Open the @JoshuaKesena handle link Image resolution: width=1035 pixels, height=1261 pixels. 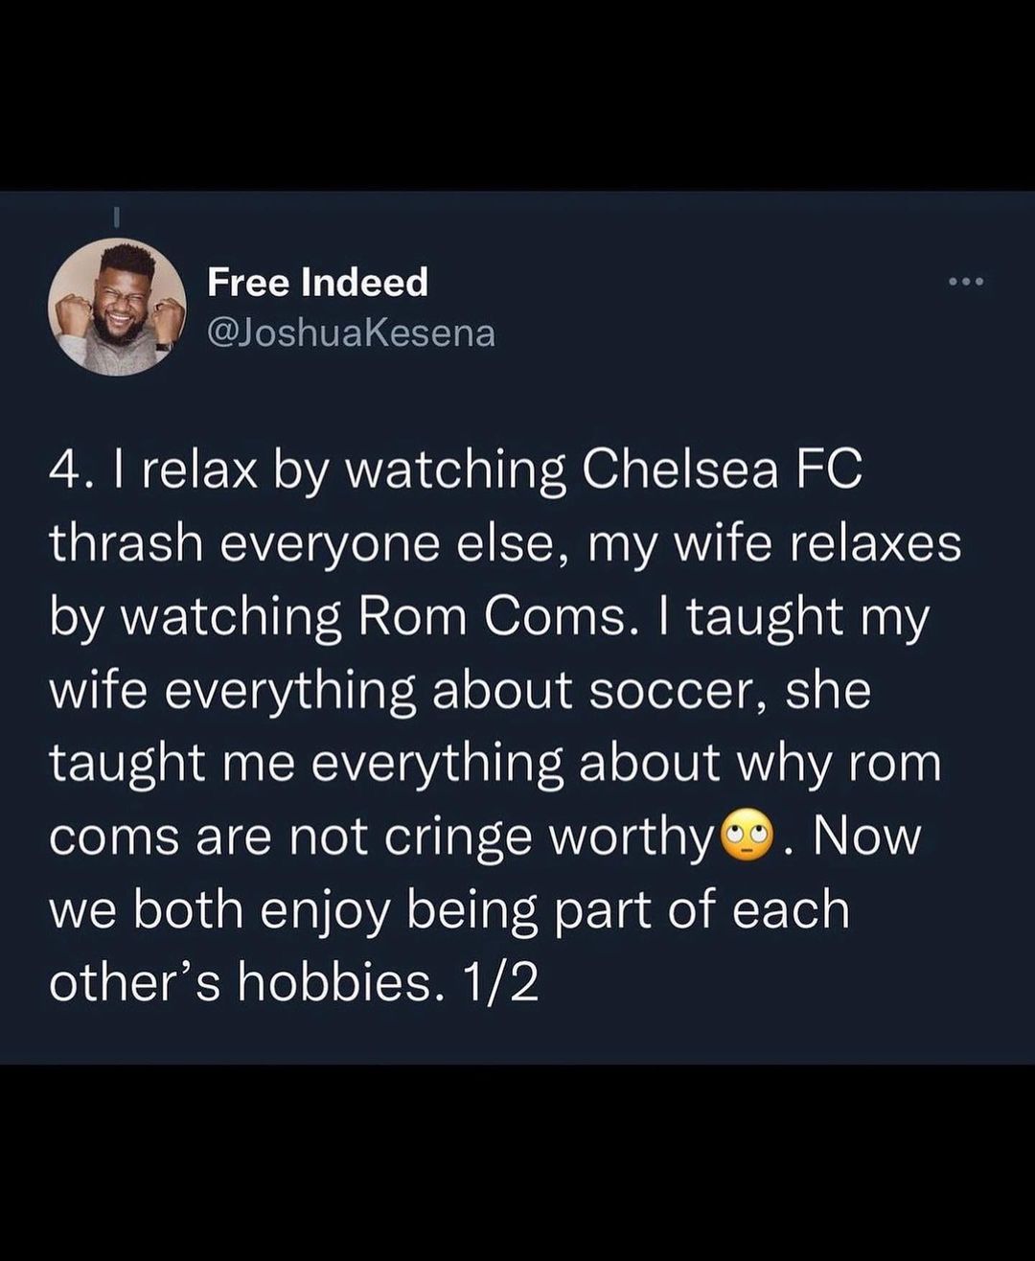351,332
